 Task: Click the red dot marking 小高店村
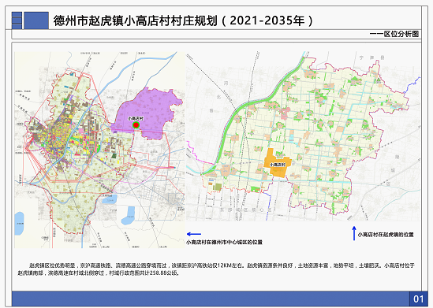pos(136,125)
